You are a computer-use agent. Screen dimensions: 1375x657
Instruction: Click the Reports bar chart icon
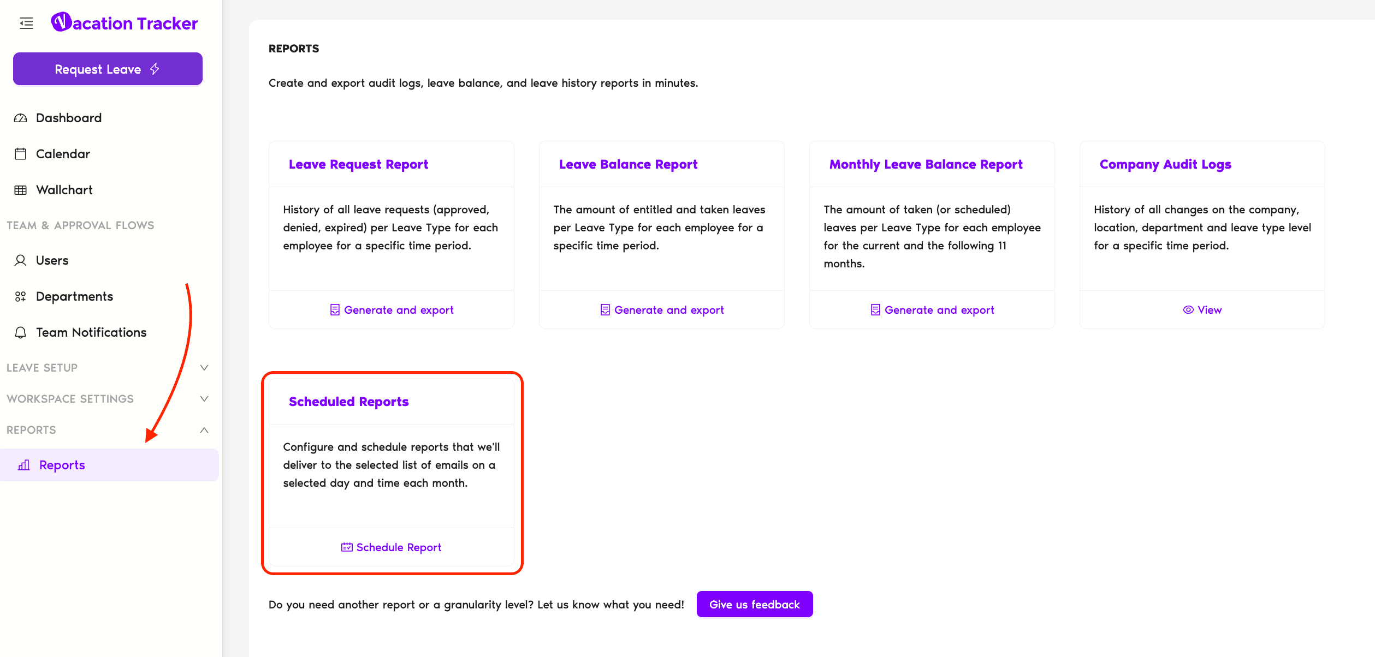24,465
